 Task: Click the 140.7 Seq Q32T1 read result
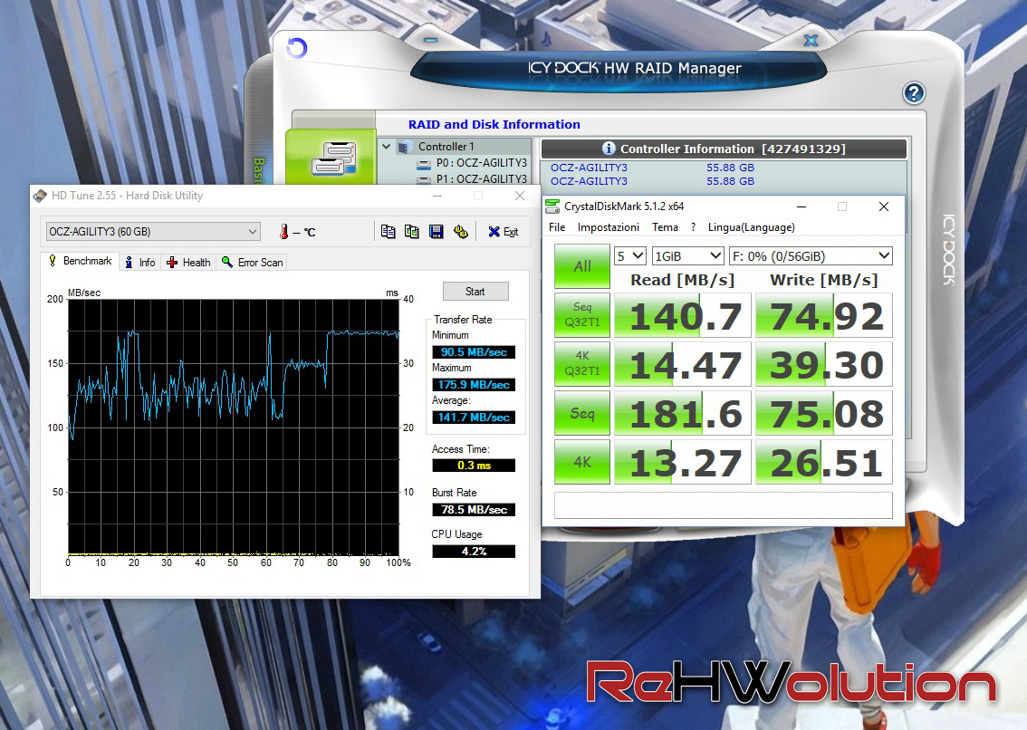pyautogui.click(x=683, y=315)
